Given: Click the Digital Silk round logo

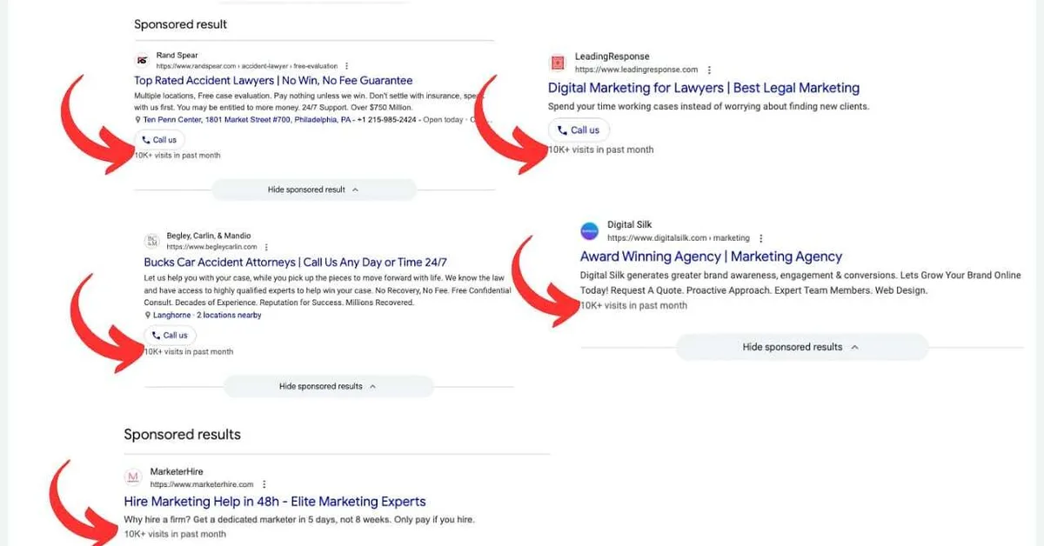Looking at the screenshot, I should (x=590, y=231).
